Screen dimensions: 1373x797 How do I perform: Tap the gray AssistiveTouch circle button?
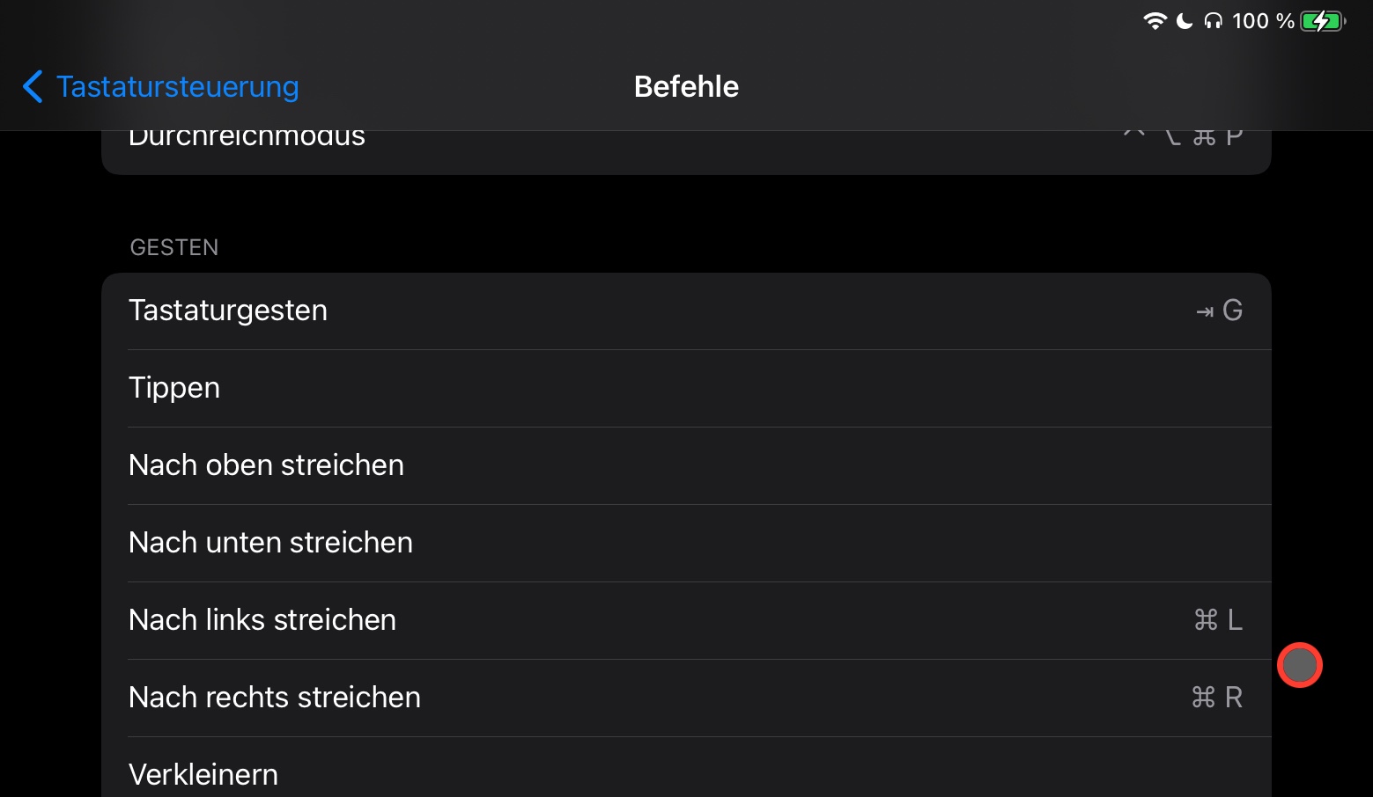(x=1299, y=665)
